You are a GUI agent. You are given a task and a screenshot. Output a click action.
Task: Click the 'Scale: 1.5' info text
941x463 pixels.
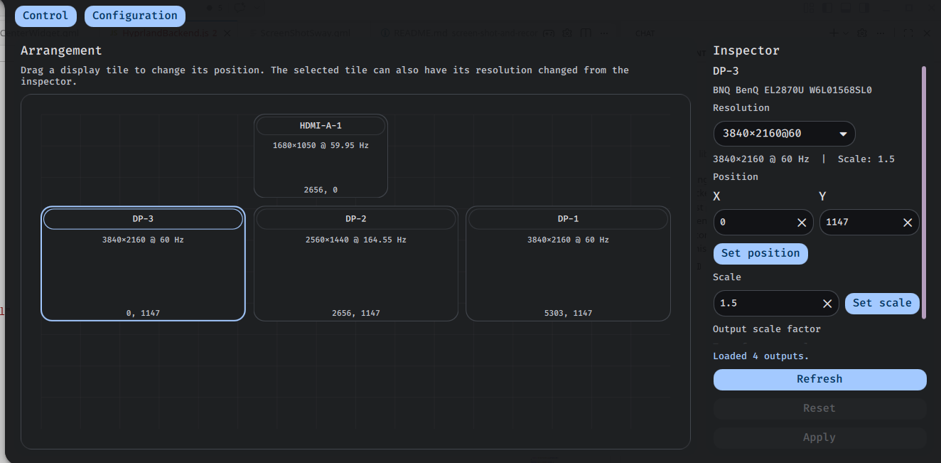coord(866,159)
